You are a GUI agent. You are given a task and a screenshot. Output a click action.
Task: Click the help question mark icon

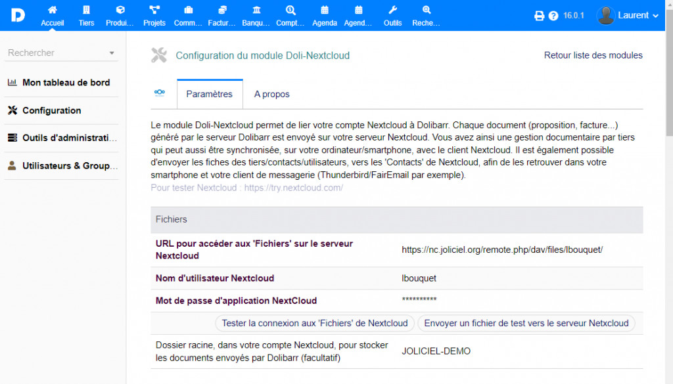(553, 16)
